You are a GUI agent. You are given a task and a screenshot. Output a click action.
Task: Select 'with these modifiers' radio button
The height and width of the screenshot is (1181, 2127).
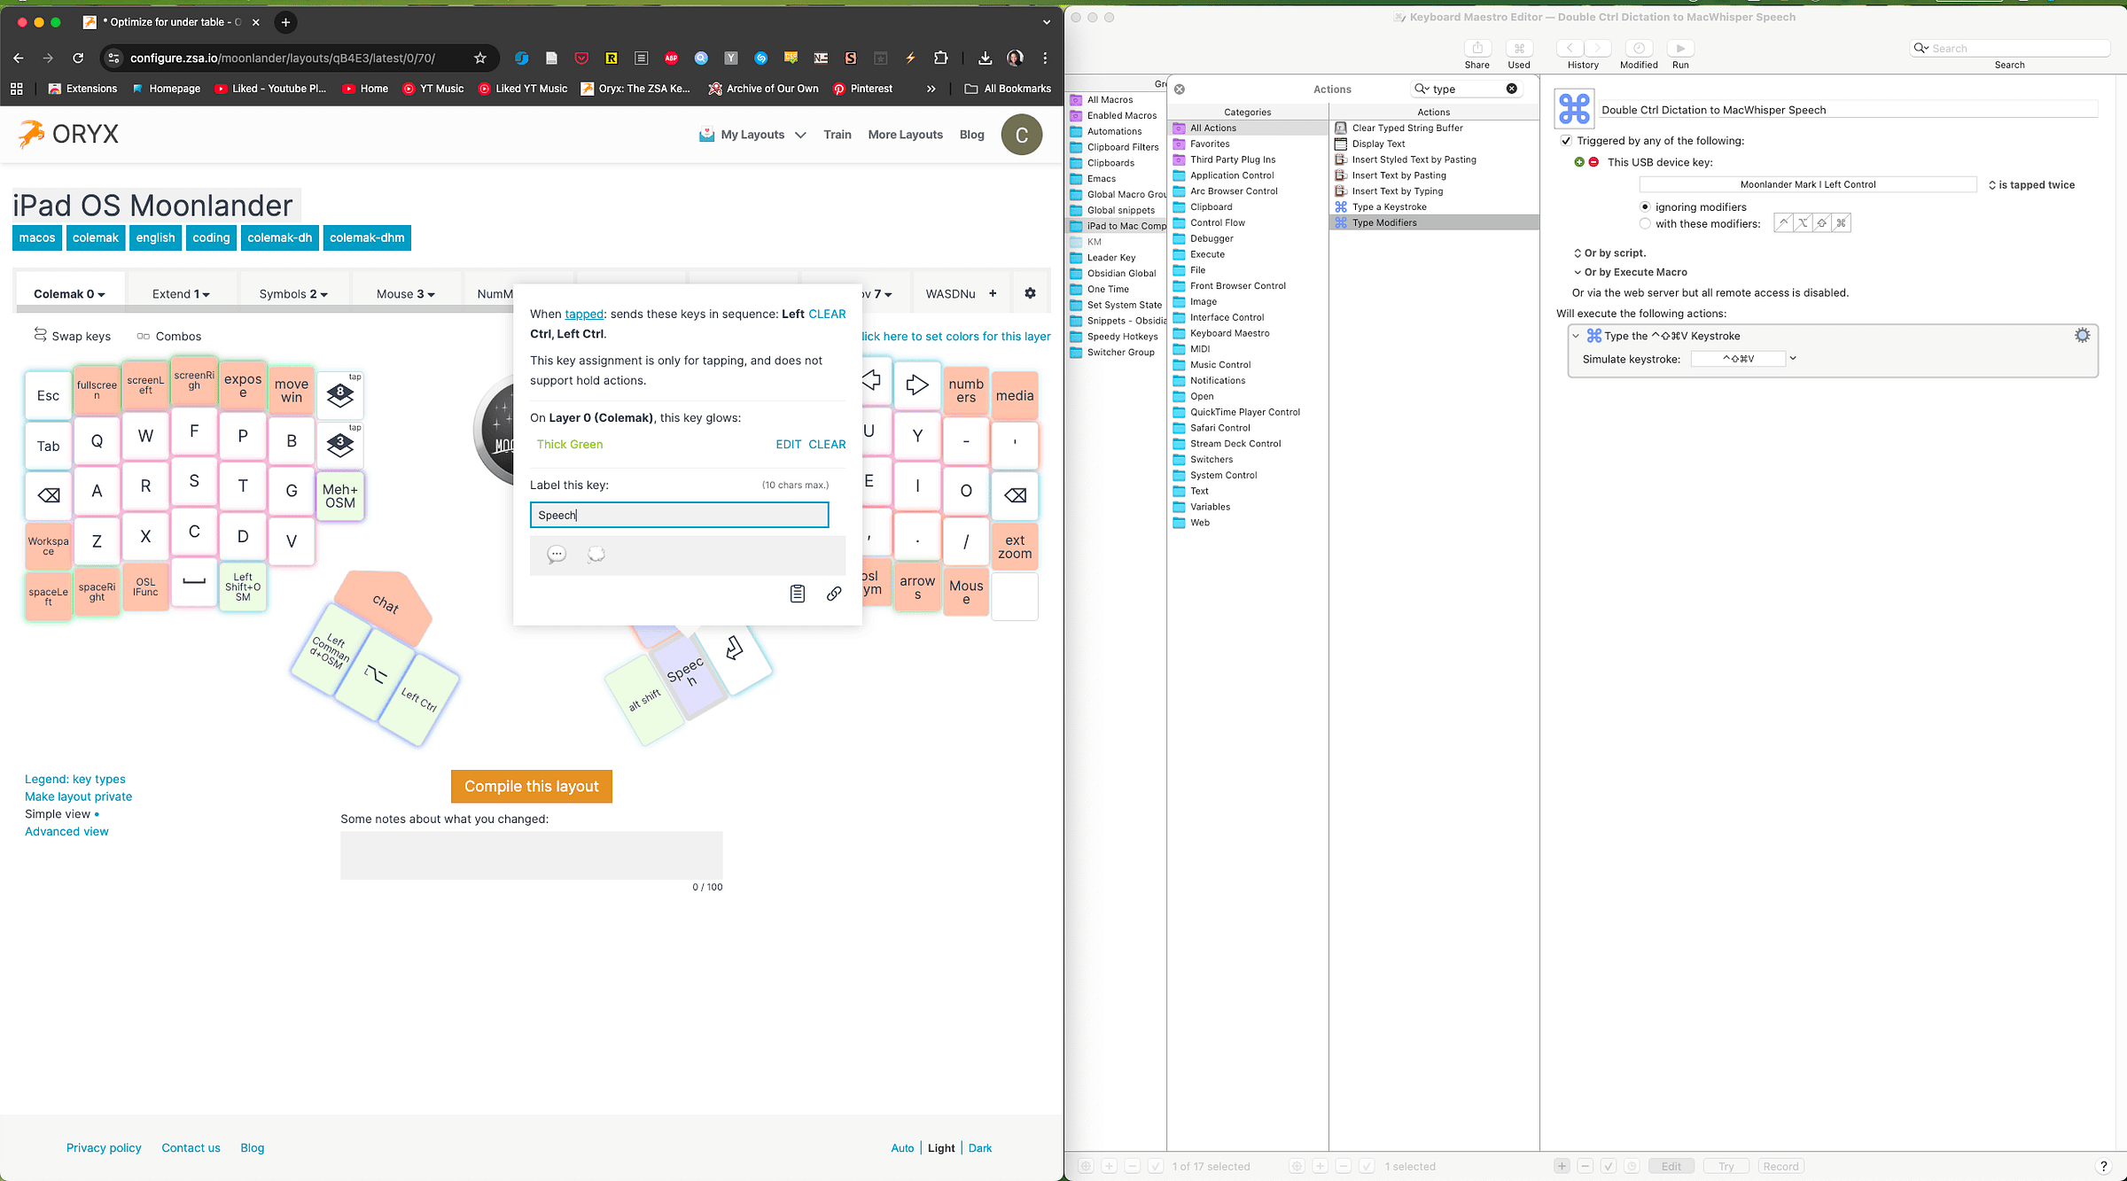point(1645,223)
